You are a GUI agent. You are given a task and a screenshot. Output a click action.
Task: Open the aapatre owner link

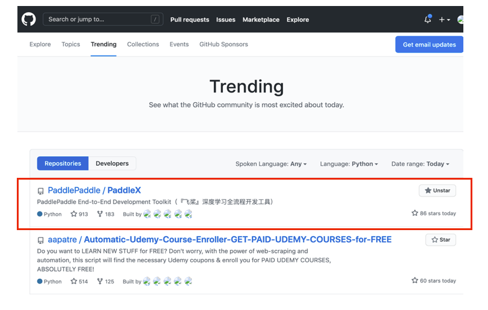pos(63,239)
